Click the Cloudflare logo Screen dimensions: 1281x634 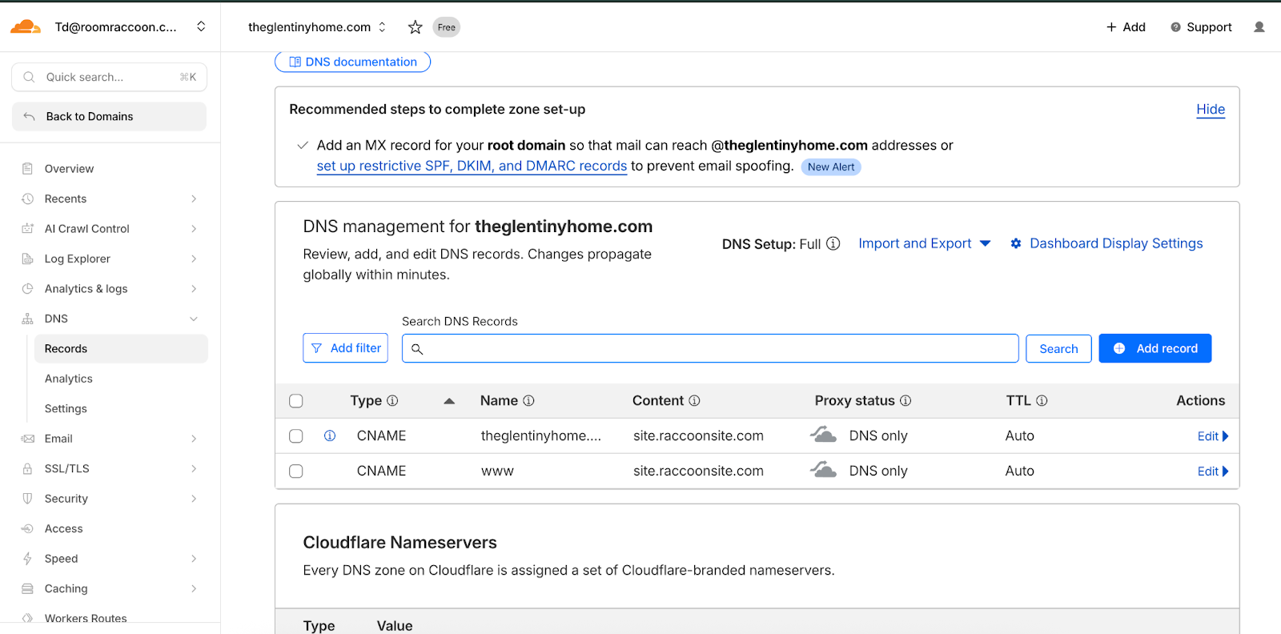point(26,27)
